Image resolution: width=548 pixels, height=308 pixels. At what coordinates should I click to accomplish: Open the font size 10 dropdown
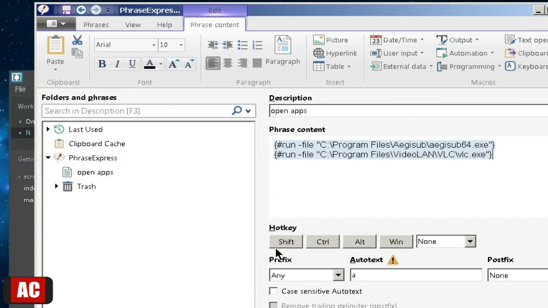point(181,45)
